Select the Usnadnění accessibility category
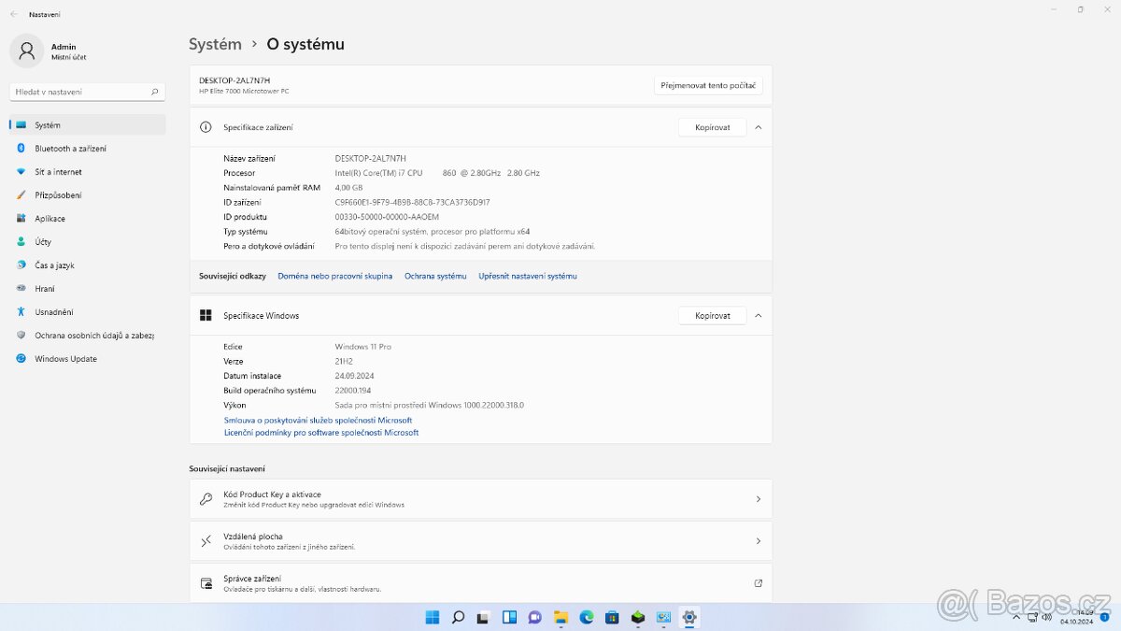The width and height of the screenshot is (1121, 631). (53, 312)
